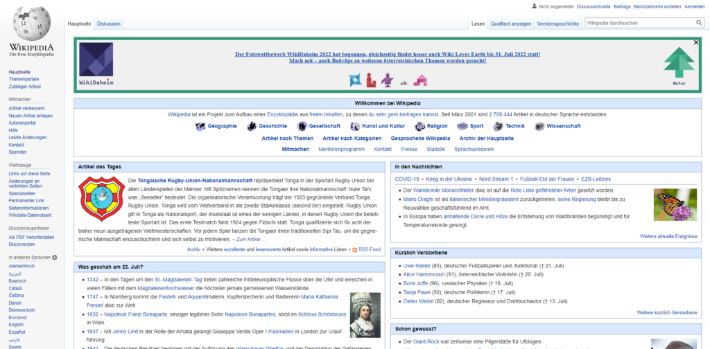Viewport: 710px width, 349px height.
Task: Select English language link
Action: coord(17,325)
